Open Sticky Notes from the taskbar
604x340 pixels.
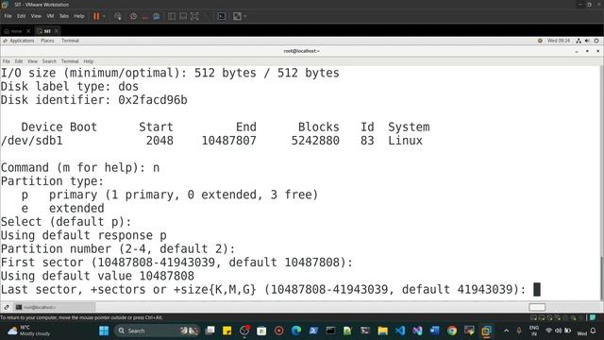(227, 331)
